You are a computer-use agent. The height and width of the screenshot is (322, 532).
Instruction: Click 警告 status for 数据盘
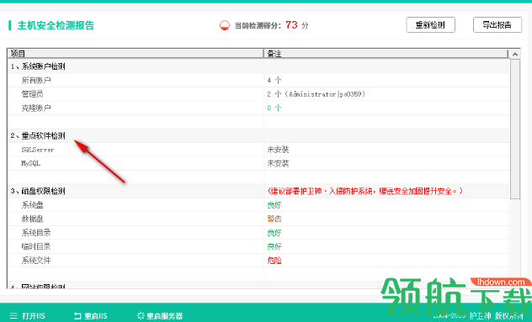tap(274, 219)
